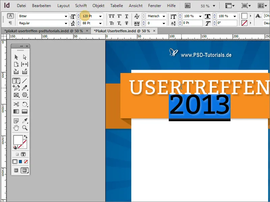Toggle Underline formatting
The width and height of the screenshot is (270, 202).
coord(127,16)
